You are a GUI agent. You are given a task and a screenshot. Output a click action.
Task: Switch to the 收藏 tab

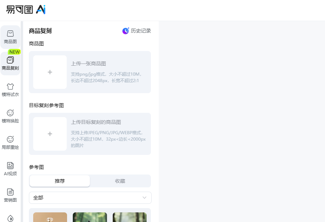(120, 181)
